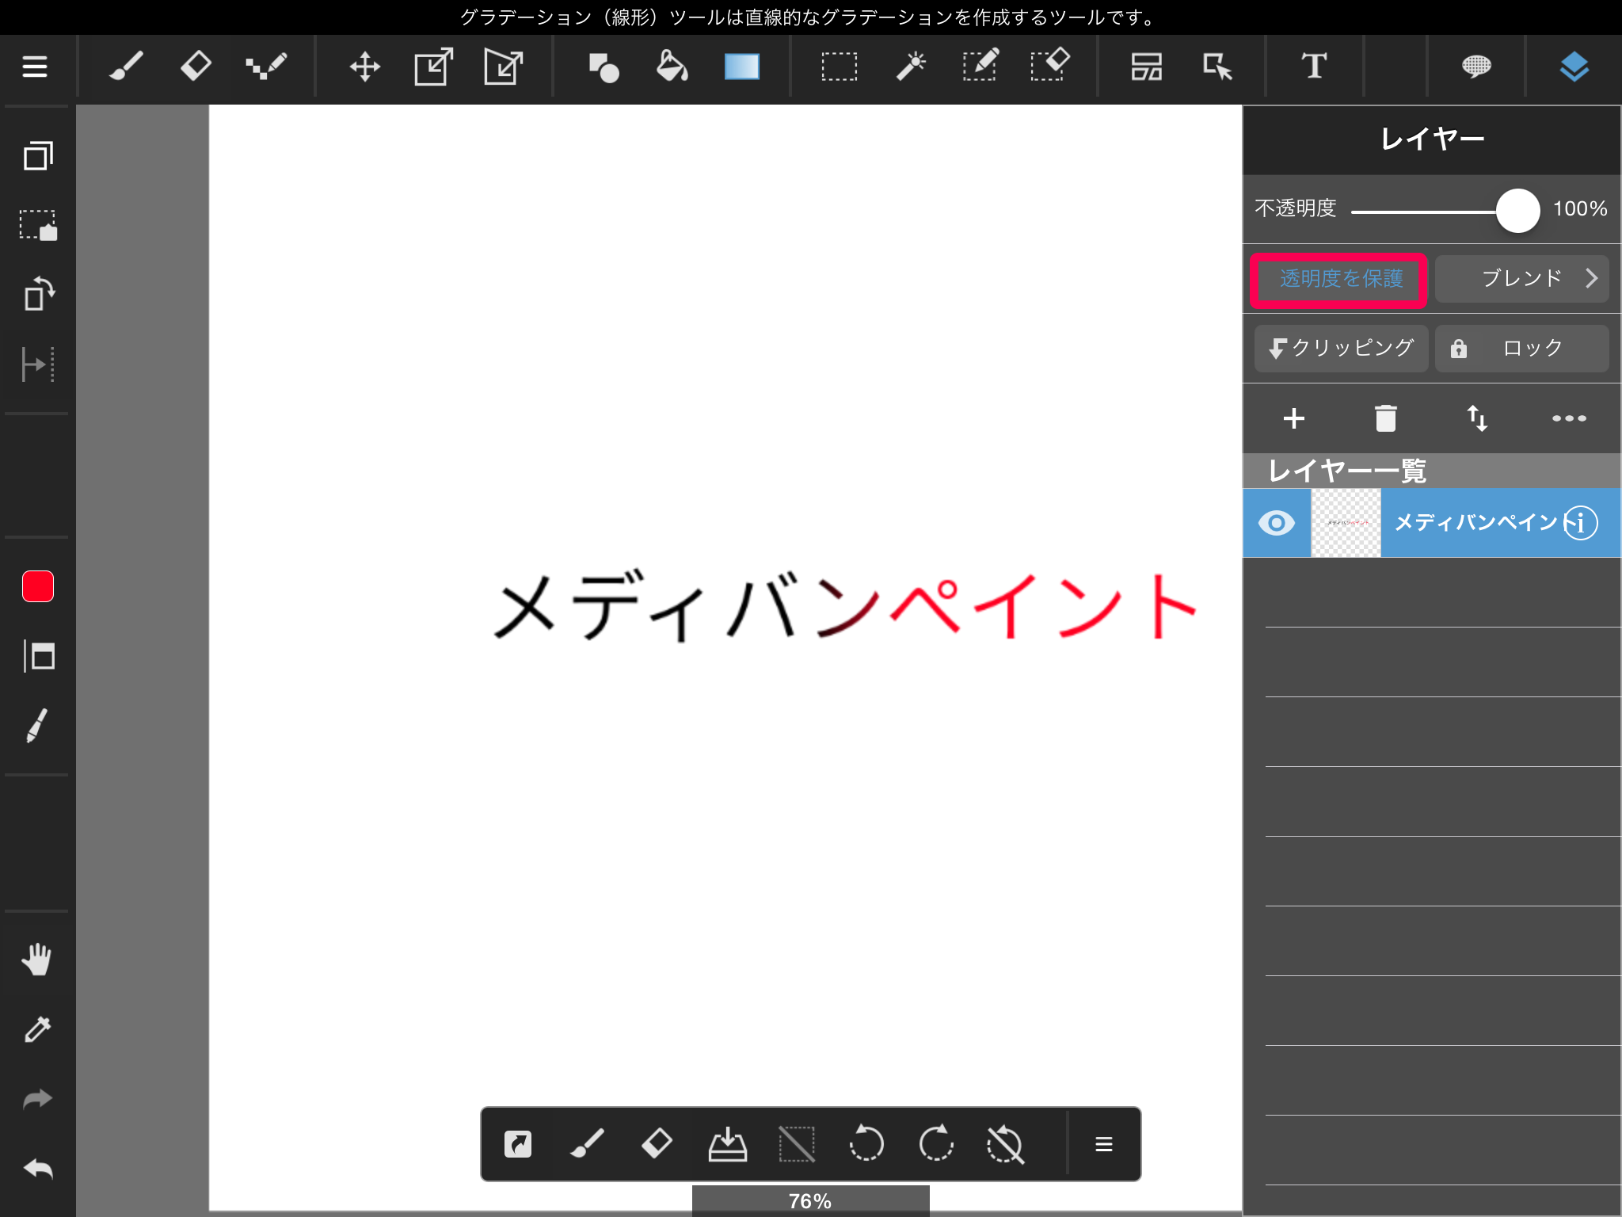Select the Text tool

click(1315, 67)
